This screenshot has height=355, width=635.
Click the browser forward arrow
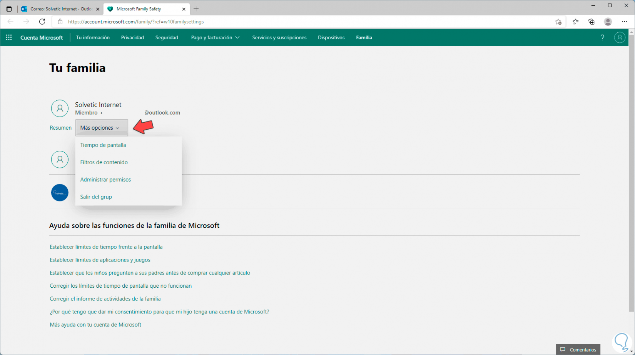26,22
